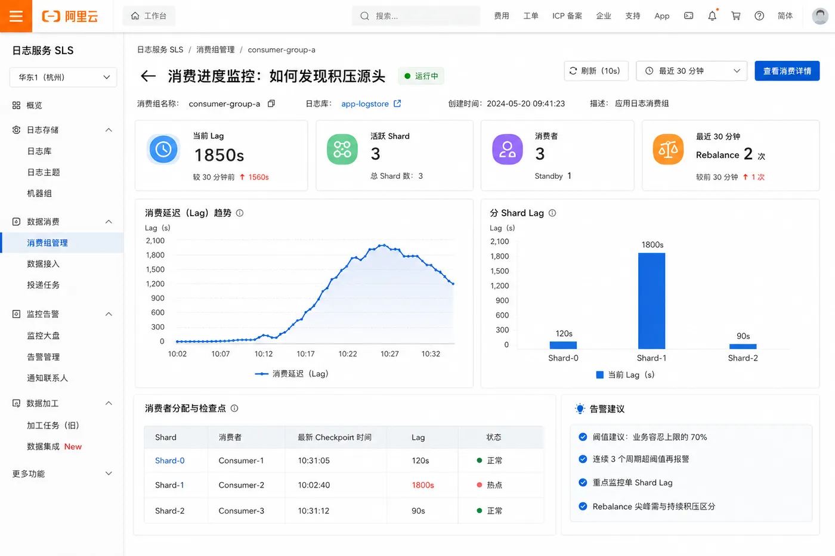Open the 最近 30 分钟 time range dropdown
835x556 pixels.
(x=692, y=71)
